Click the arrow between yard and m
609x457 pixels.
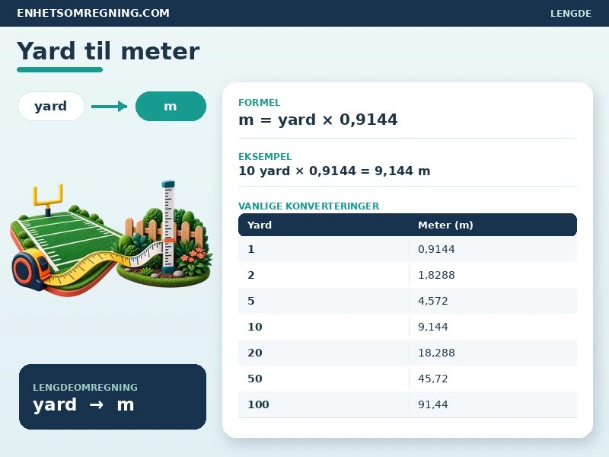point(109,106)
